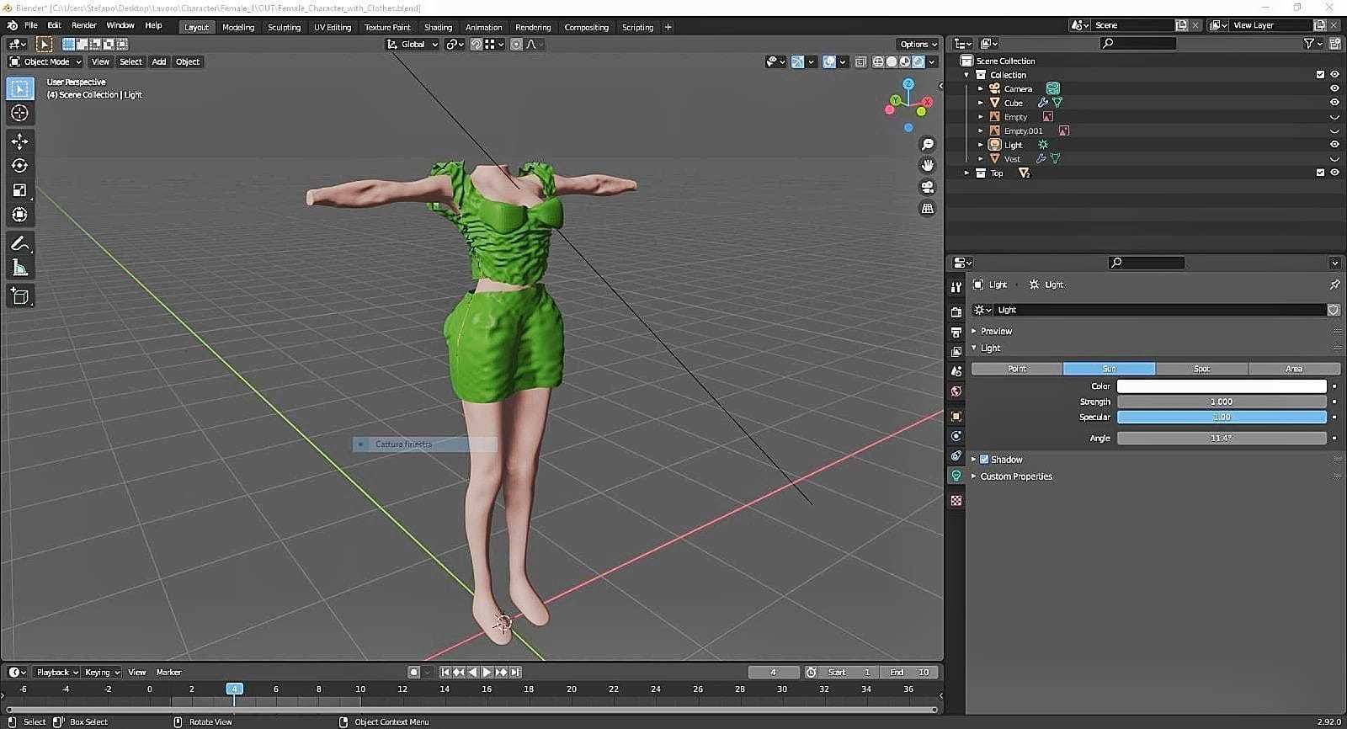Expand the Custom Properties section
The image size is (1347, 729).
click(1015, 476)
